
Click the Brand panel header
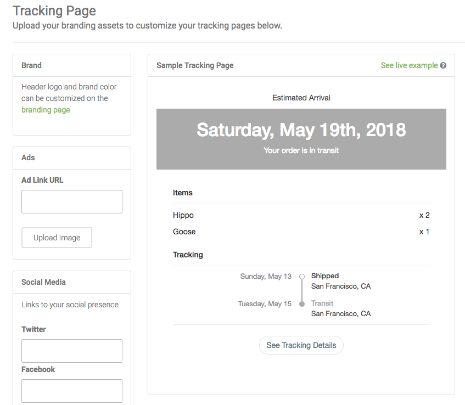click(x=72, y=65)
